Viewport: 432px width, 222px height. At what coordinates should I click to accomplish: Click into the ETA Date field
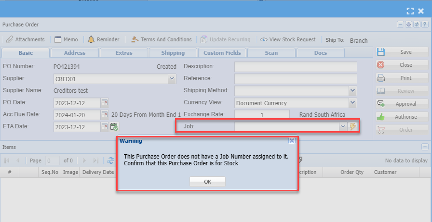(x=77, y=127)
